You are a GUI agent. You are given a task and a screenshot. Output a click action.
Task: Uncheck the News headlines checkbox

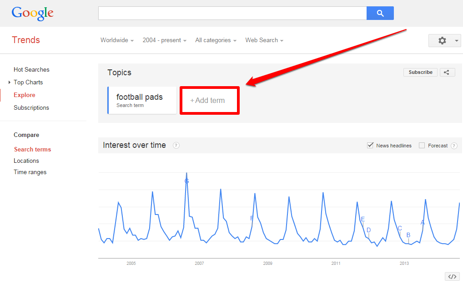[x=370, y=145]
